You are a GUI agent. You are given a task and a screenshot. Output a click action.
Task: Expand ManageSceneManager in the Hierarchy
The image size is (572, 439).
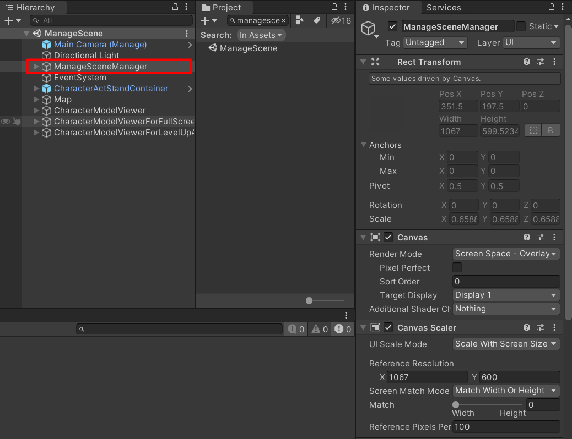[x=35, y=67]
